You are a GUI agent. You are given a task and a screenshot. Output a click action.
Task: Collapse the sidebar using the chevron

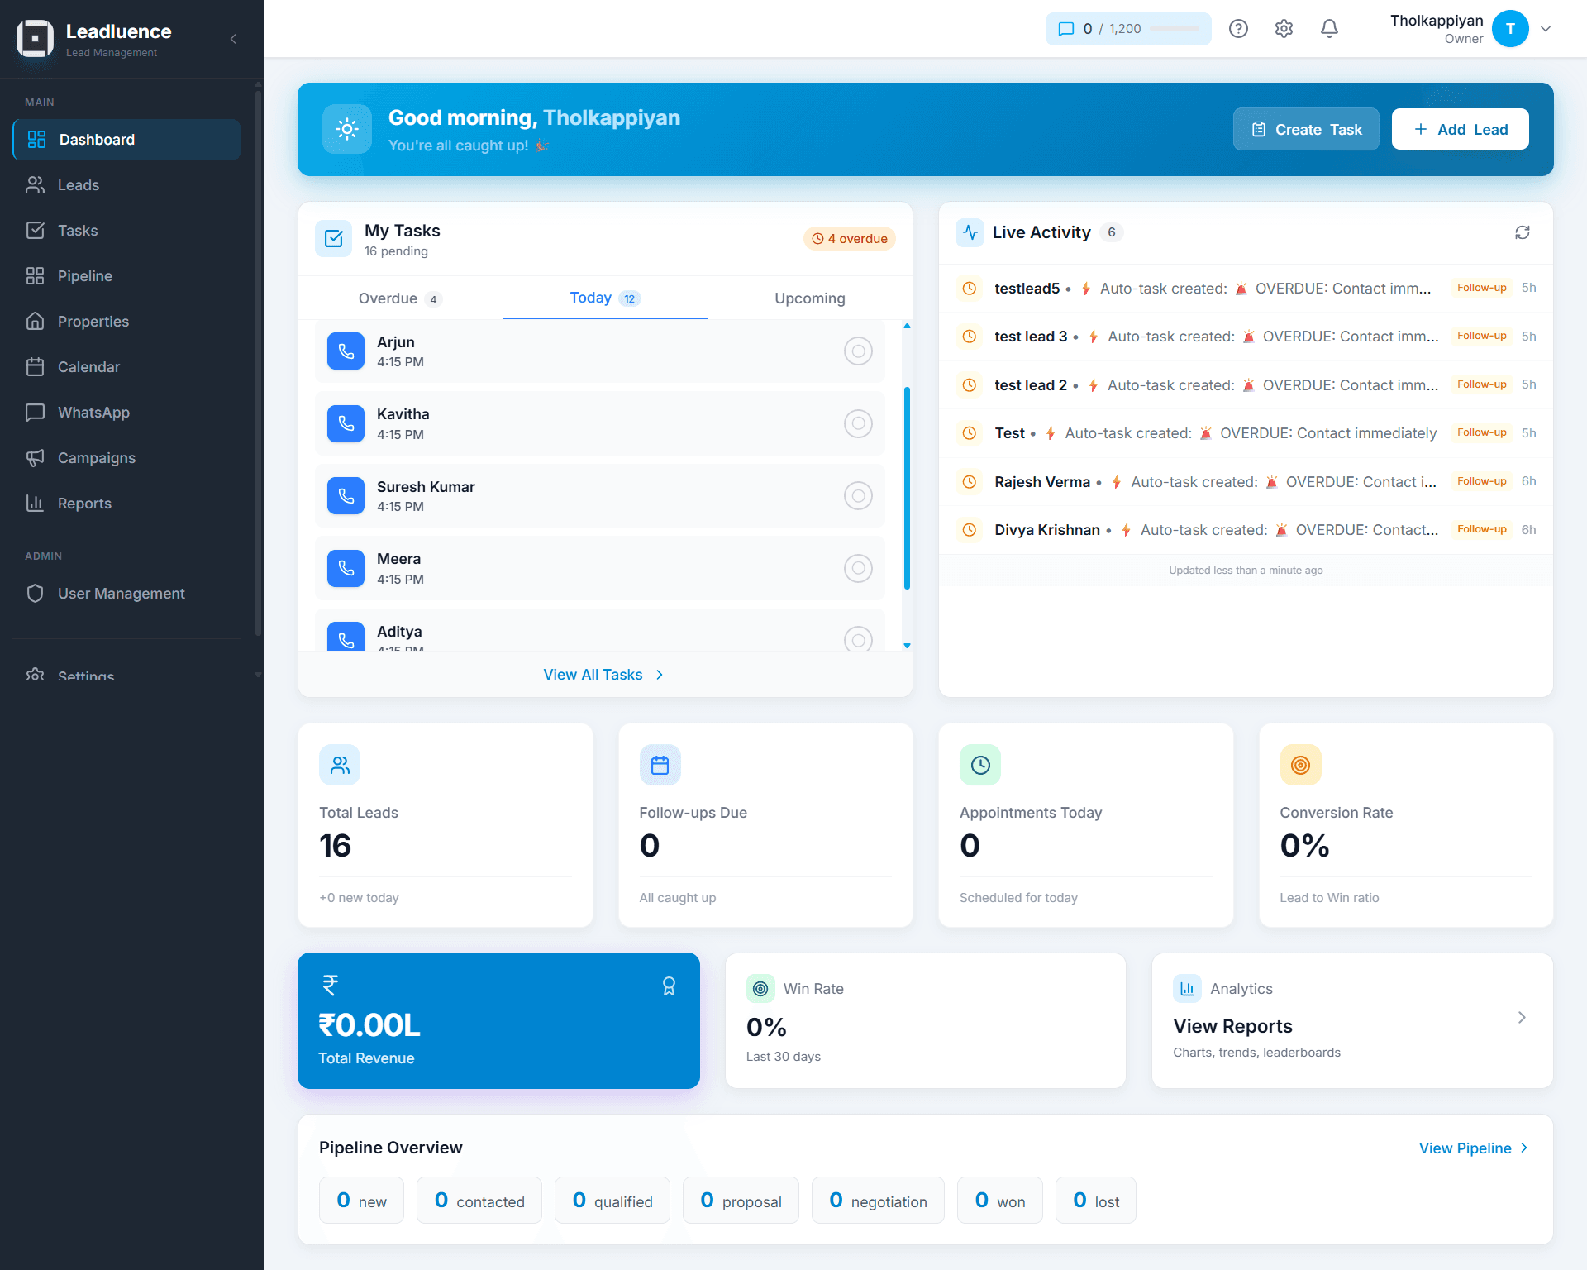pos(232,39)
